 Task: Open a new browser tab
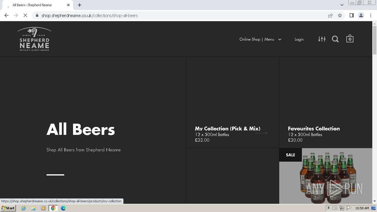click(x=80, y=5)
